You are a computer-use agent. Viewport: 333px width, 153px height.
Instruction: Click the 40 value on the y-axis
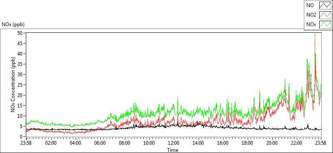[x=20, y=54]
